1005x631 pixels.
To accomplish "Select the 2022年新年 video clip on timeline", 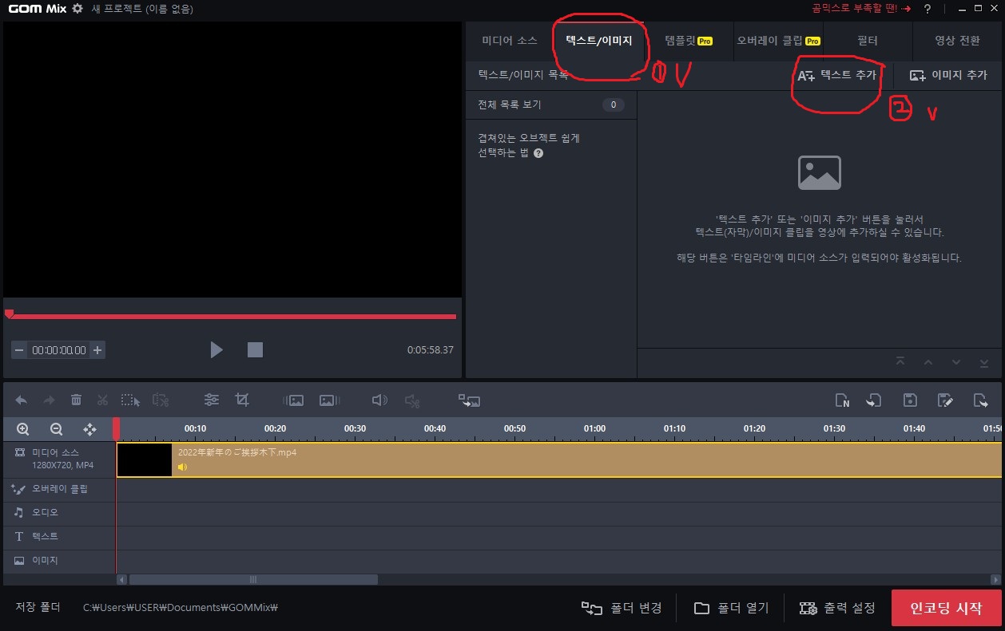I will click(x=559, y=460).
